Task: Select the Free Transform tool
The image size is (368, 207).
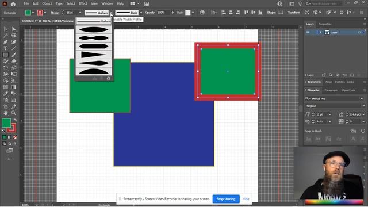Action: click(x=14, y=74)
